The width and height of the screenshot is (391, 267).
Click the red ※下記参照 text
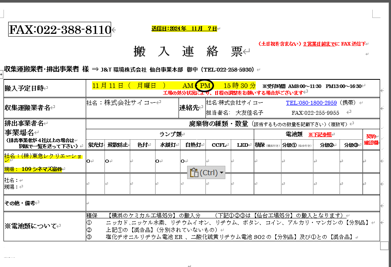tap(321, 134)
